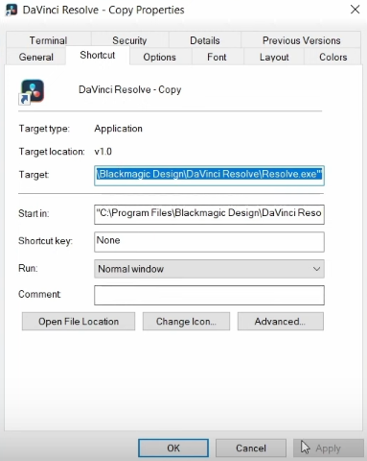Click the Change Icon button

pyautogui.click(x=186, y=322)
